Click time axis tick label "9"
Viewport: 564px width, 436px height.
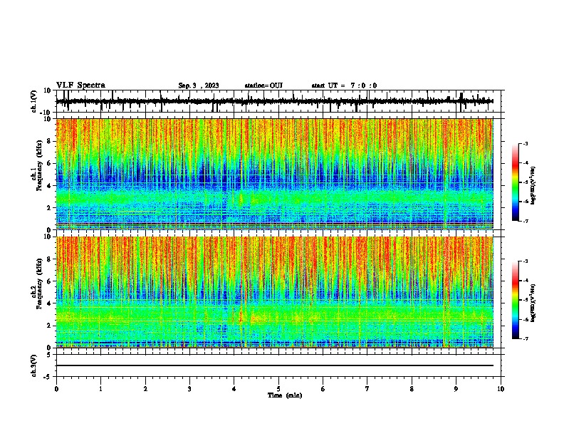pyautogui.click(x=456, y=389)
